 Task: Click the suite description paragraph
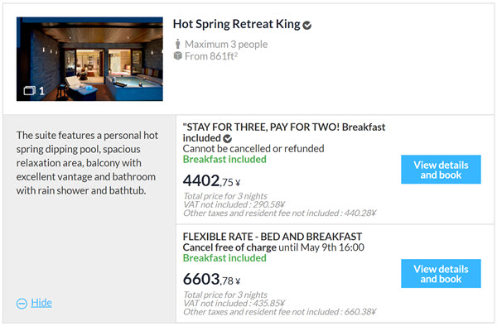pos(87,163)
